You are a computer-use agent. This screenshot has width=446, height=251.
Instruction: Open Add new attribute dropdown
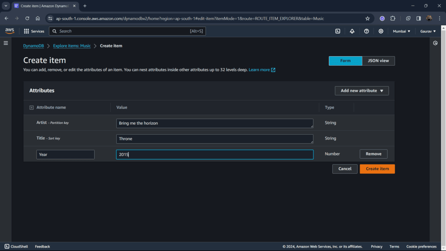(362, 91)
